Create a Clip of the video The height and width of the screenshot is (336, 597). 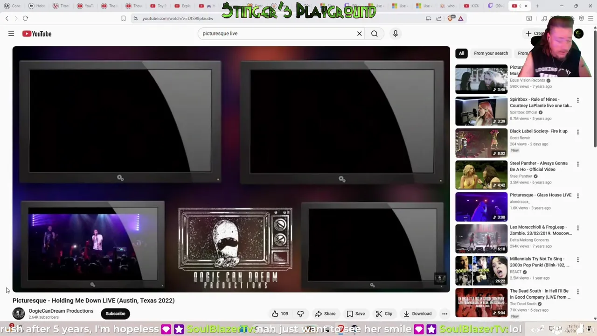384,314
